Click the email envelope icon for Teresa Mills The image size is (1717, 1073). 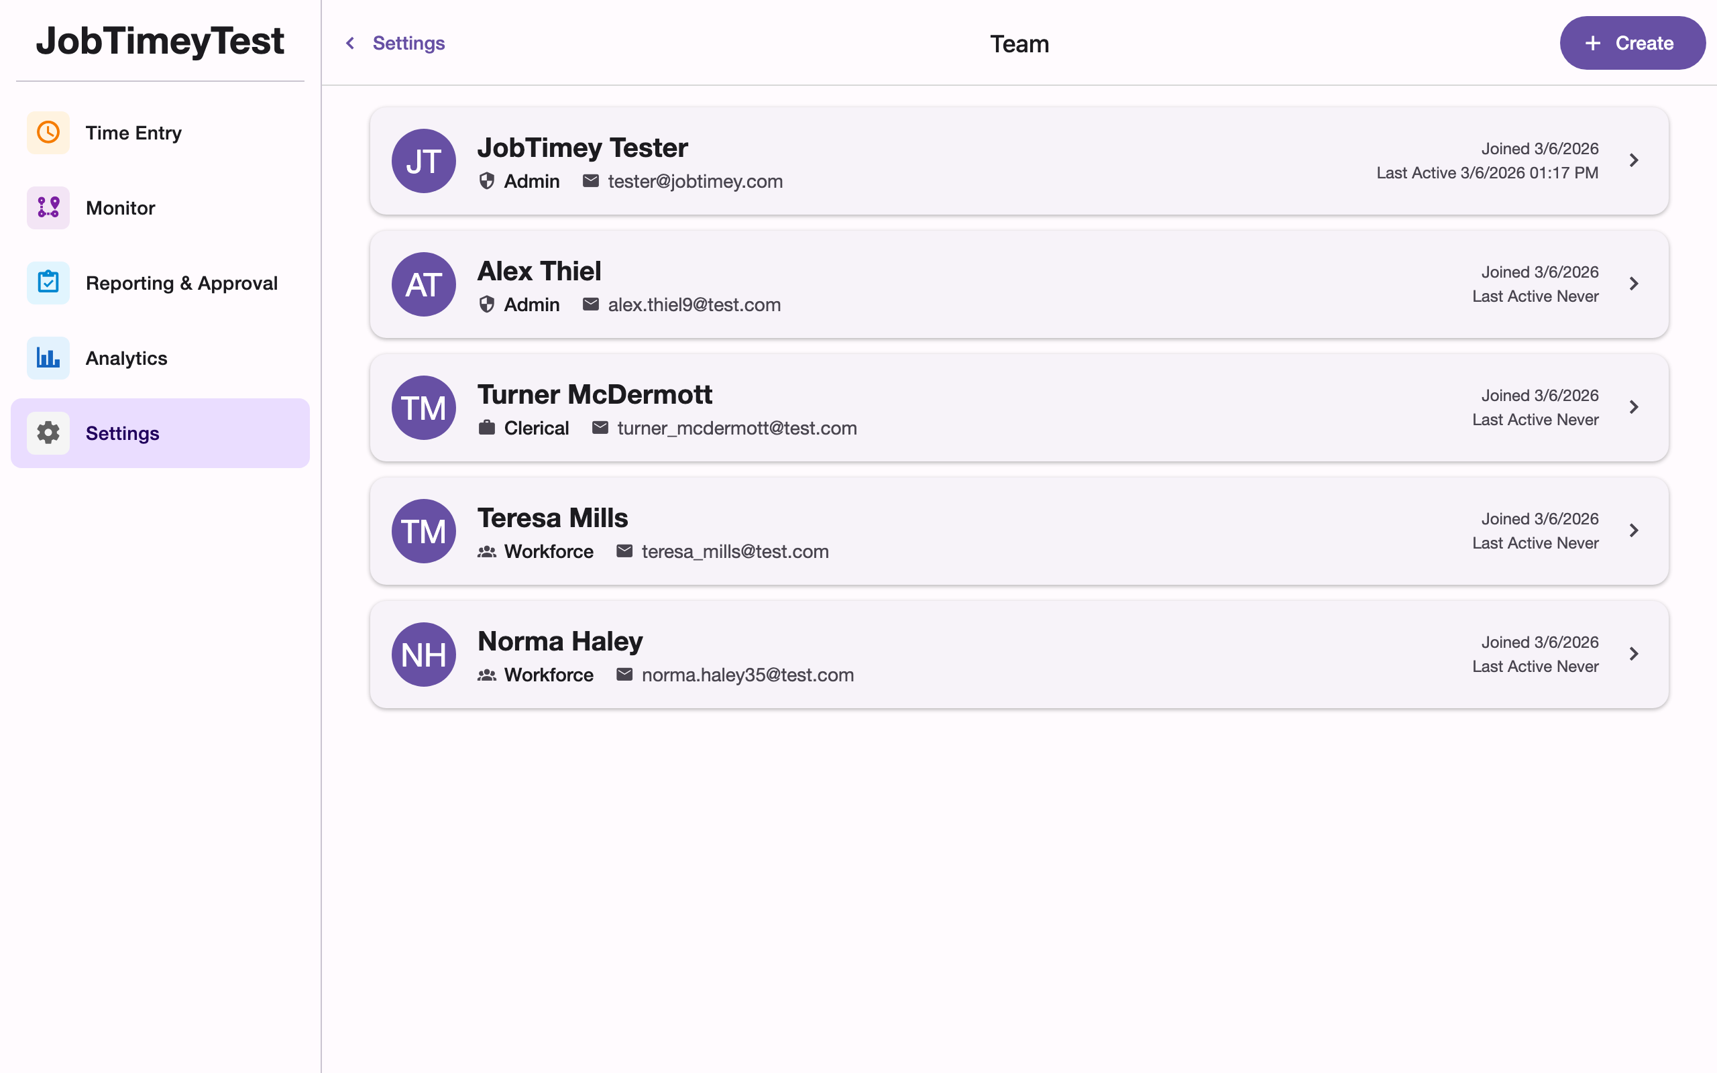[x=624, y=551]
